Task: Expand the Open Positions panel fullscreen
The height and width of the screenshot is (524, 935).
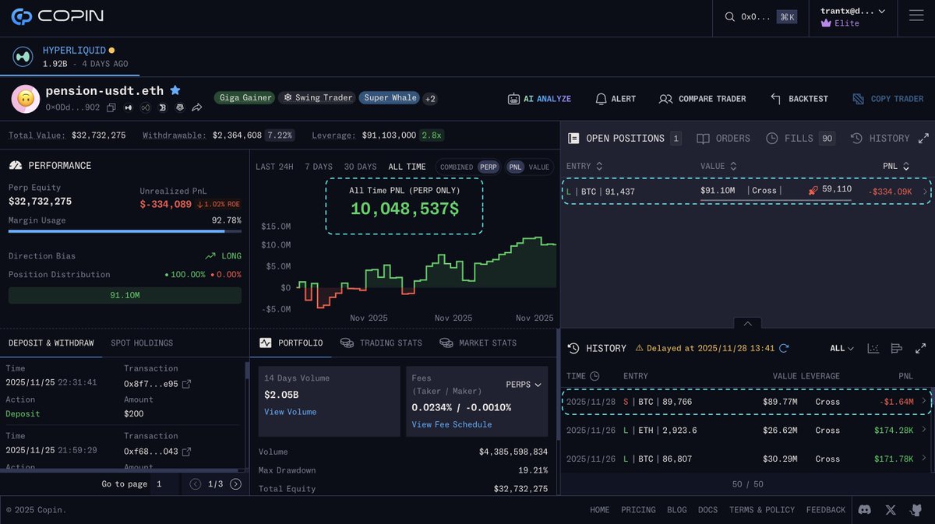Action: (923, 138)
